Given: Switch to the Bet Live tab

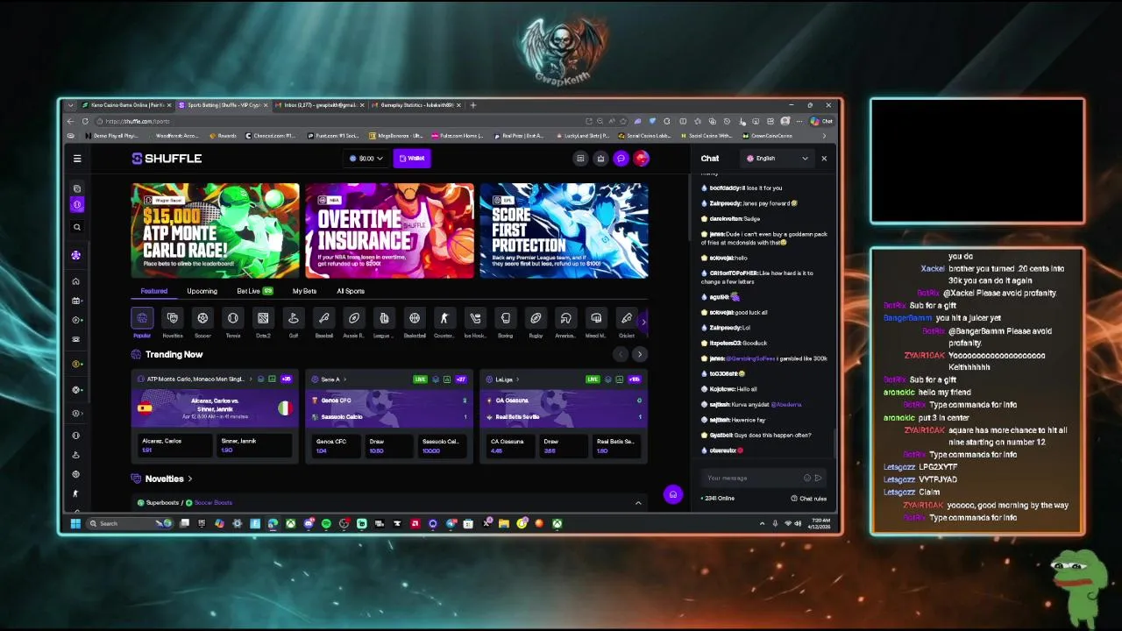Looking at the screenshot, I should coord(254,291).
